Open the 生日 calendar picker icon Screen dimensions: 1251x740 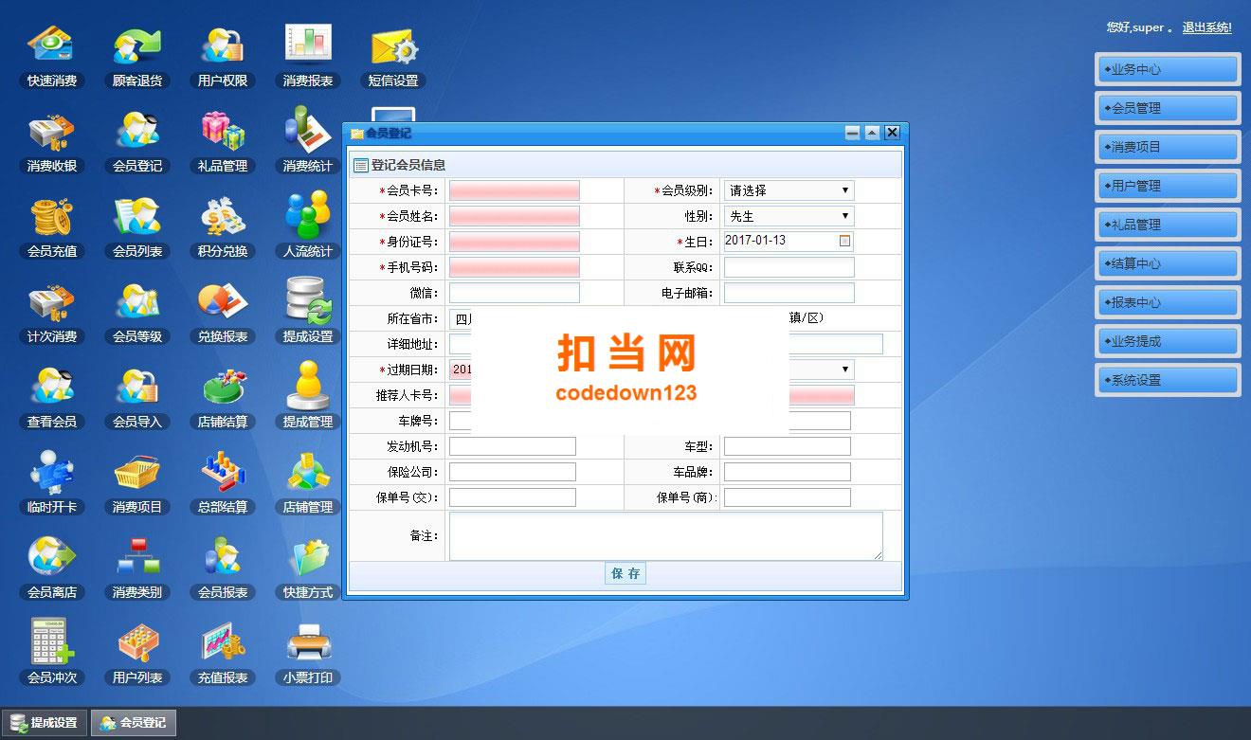[844, 241]
